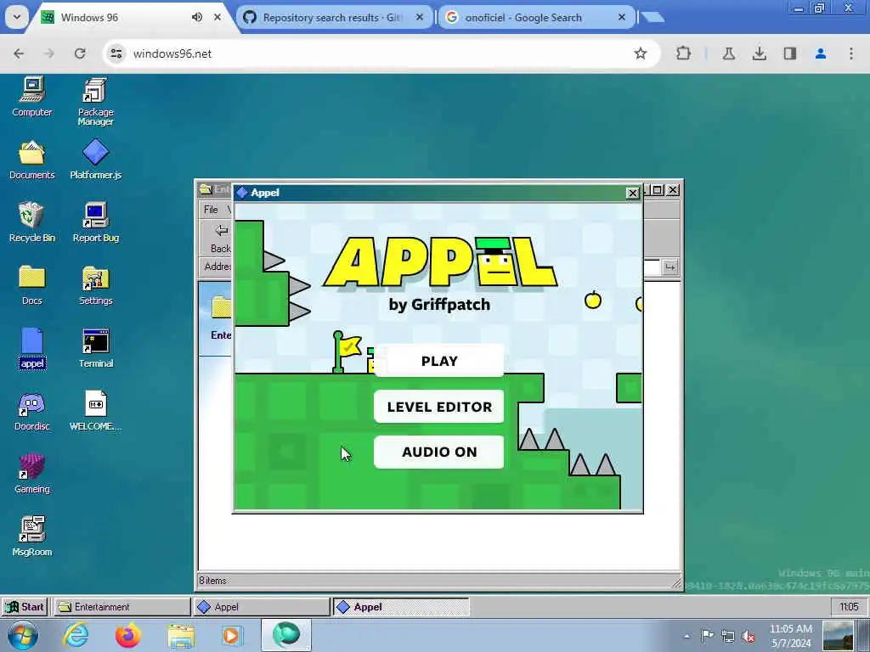Select the Documents folder icon
Image resolution: width=870 pixels, height=652 pixels.
[x=31, y=160]
